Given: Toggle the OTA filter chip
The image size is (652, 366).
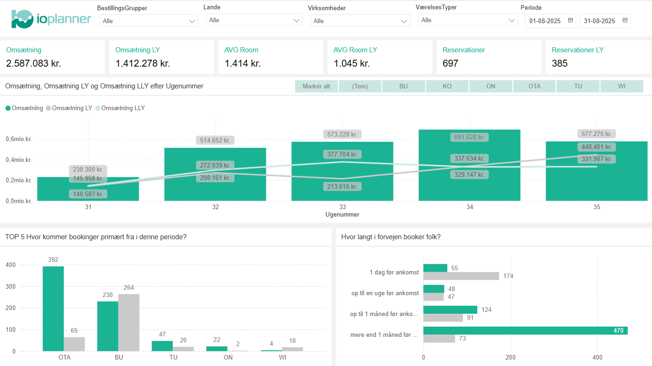Looking at the screenshot, I should tap(535, 87).
